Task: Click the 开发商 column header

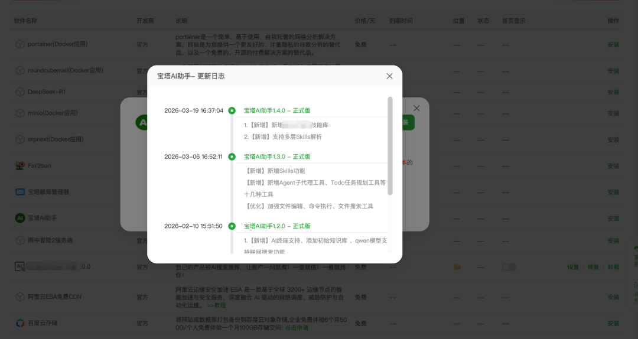Action: click(x=145, y=21)
